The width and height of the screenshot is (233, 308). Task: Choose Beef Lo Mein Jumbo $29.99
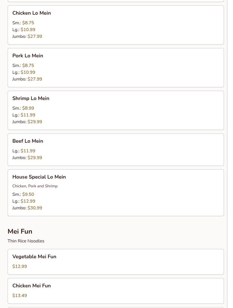pyautogui.click(x=34, y=158)
